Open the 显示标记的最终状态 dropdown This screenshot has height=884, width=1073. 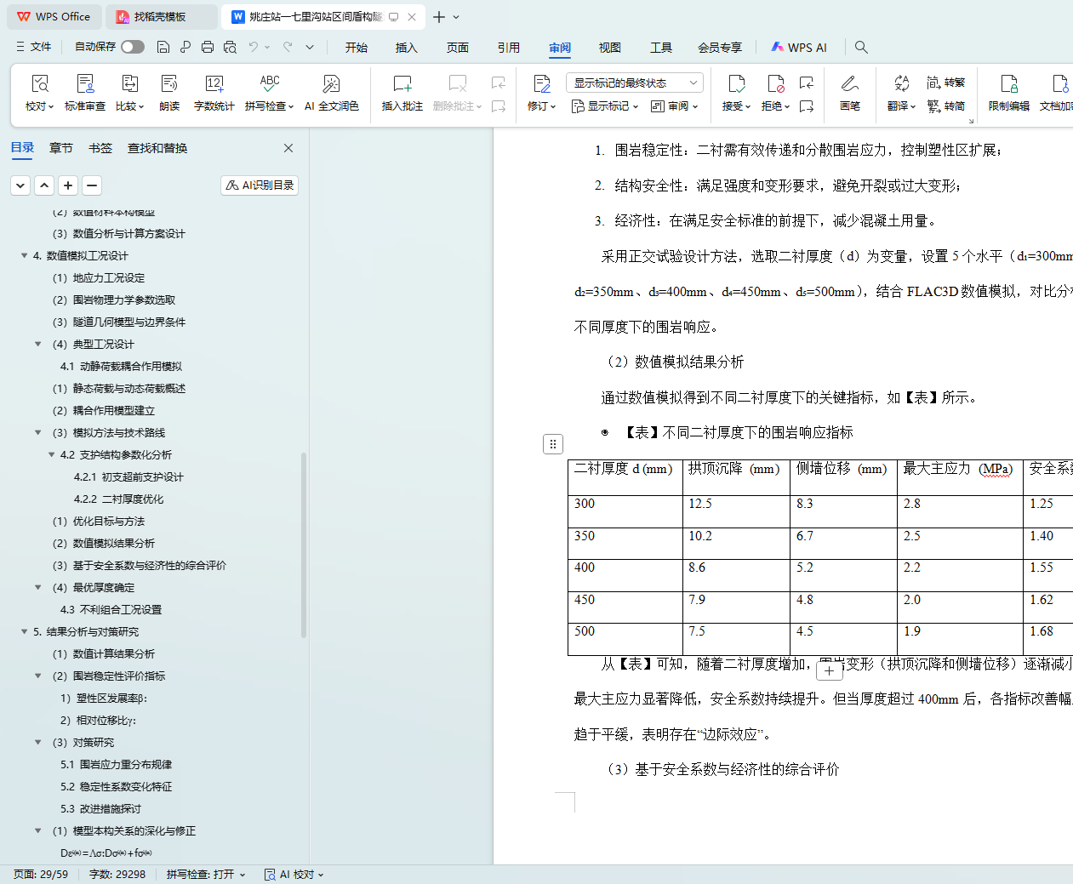pyautogui.click(x=634, y=83)
